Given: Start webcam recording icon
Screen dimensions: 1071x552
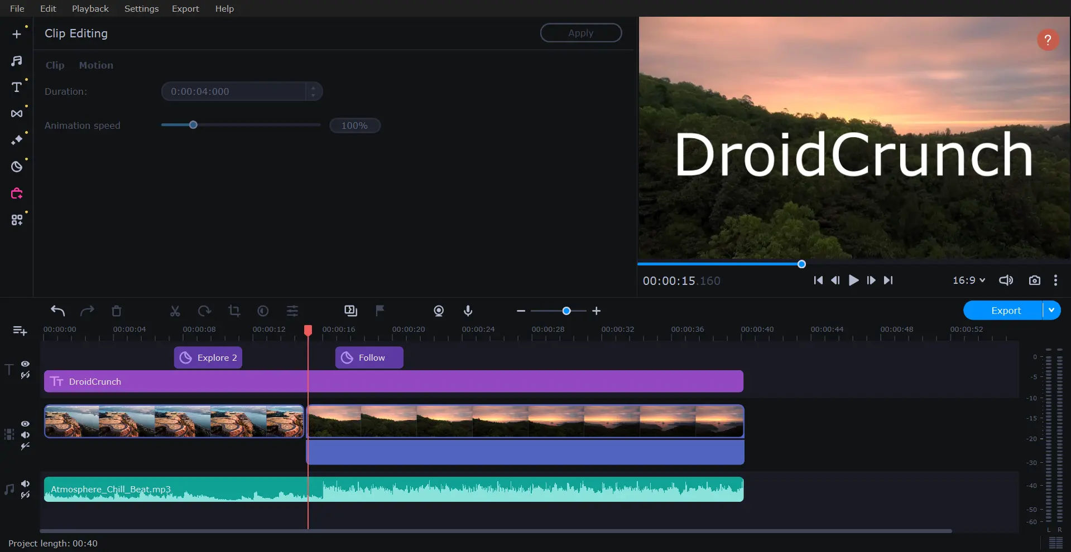Looking at the screenshot, I should [x=439, y=311].
